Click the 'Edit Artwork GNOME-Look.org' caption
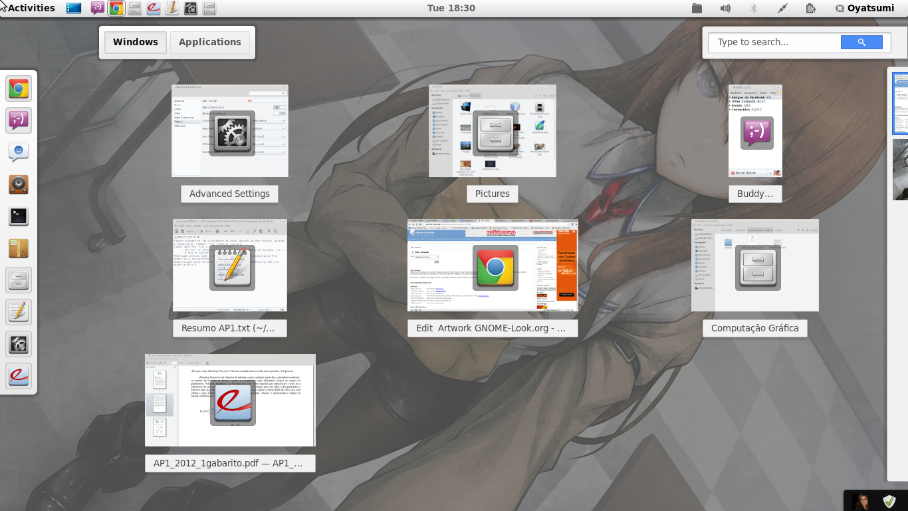Screen dimensions: 908x511 tap(493, 328)
